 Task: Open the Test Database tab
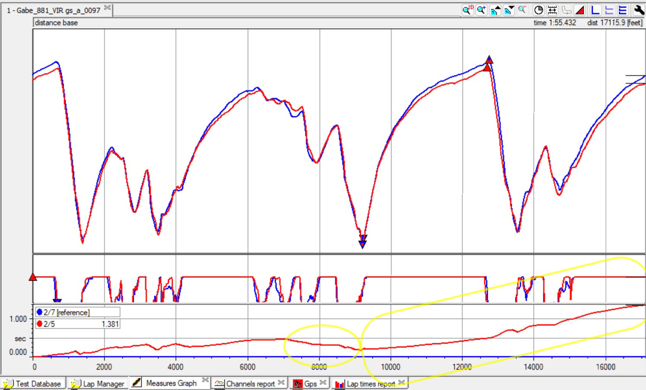pos(33,384)
